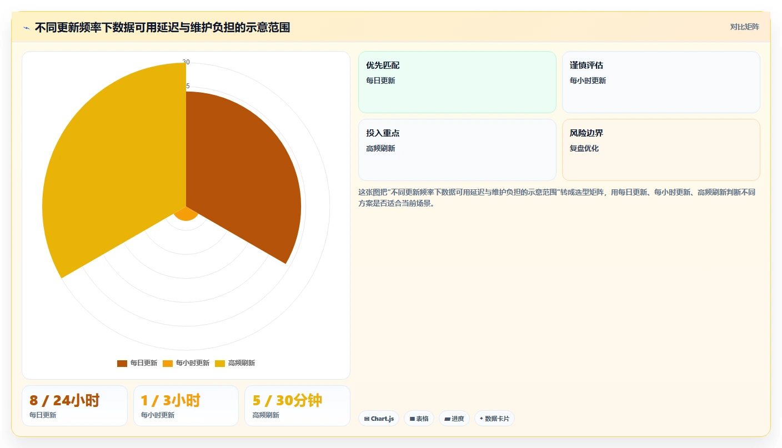Image resolution: width=782 pixels, height=448 pixels.
Task: Click the 对比矩阵 label in header
Action: (x=744, y=27)
